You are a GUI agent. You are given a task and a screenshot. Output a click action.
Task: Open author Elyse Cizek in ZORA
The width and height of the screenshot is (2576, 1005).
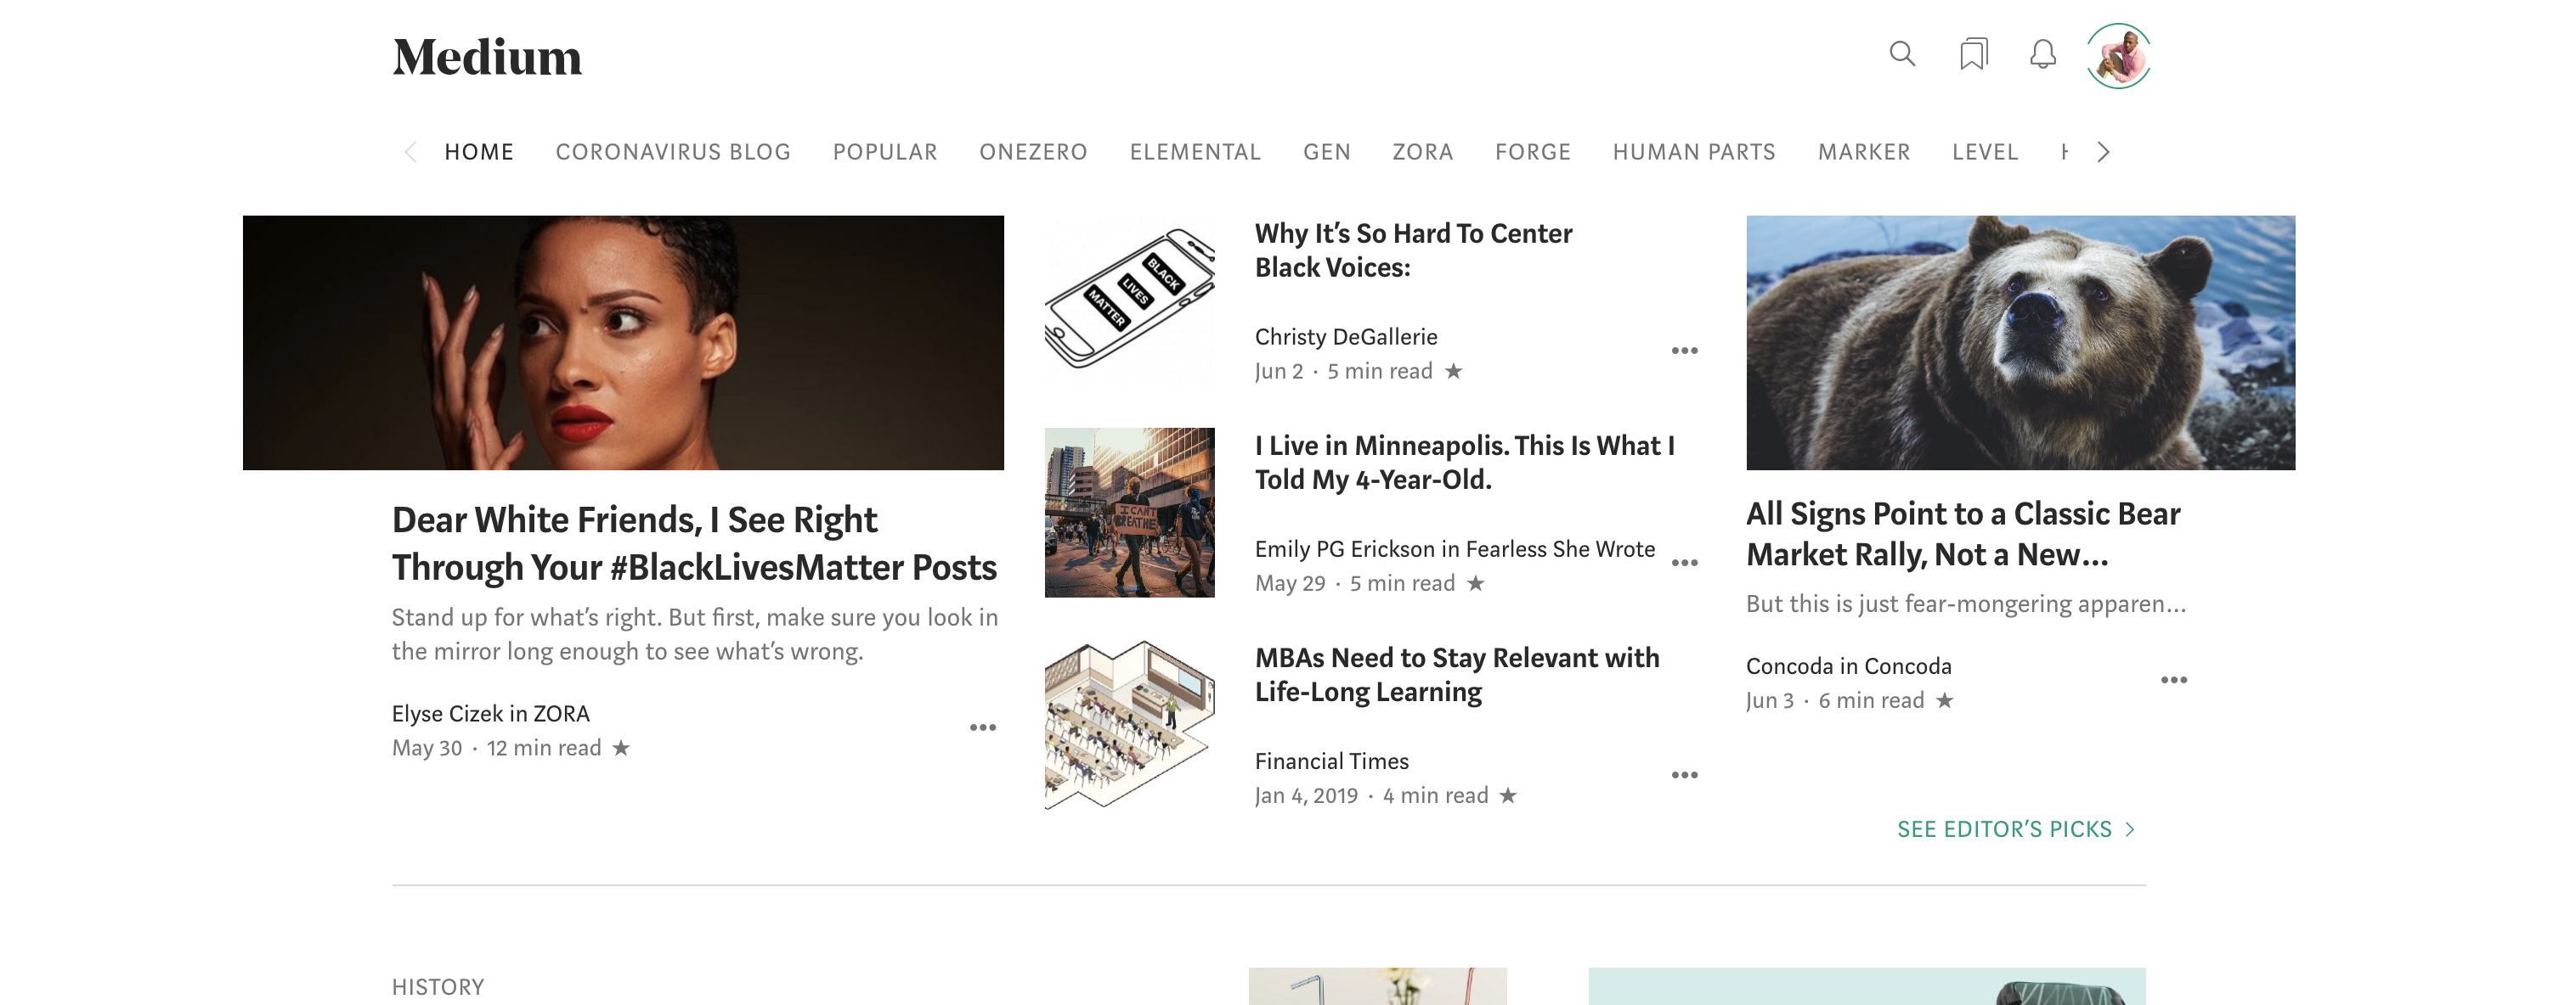490,713
